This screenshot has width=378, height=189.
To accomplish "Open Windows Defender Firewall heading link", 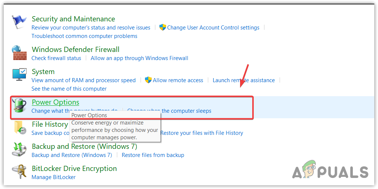I will pos(75,49).
